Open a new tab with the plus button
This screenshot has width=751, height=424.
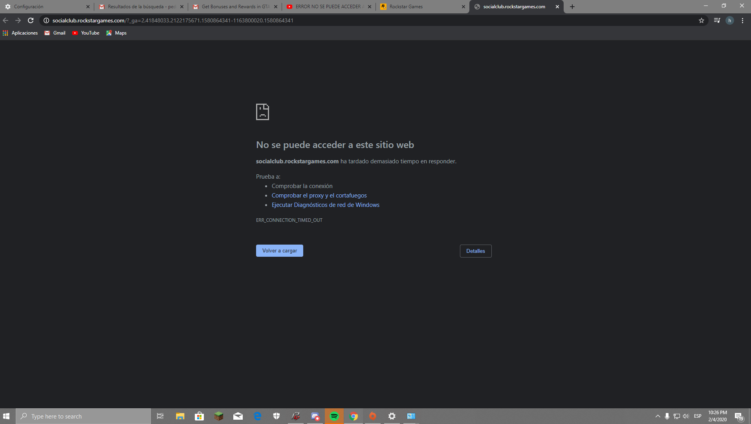tap(572, 7)
